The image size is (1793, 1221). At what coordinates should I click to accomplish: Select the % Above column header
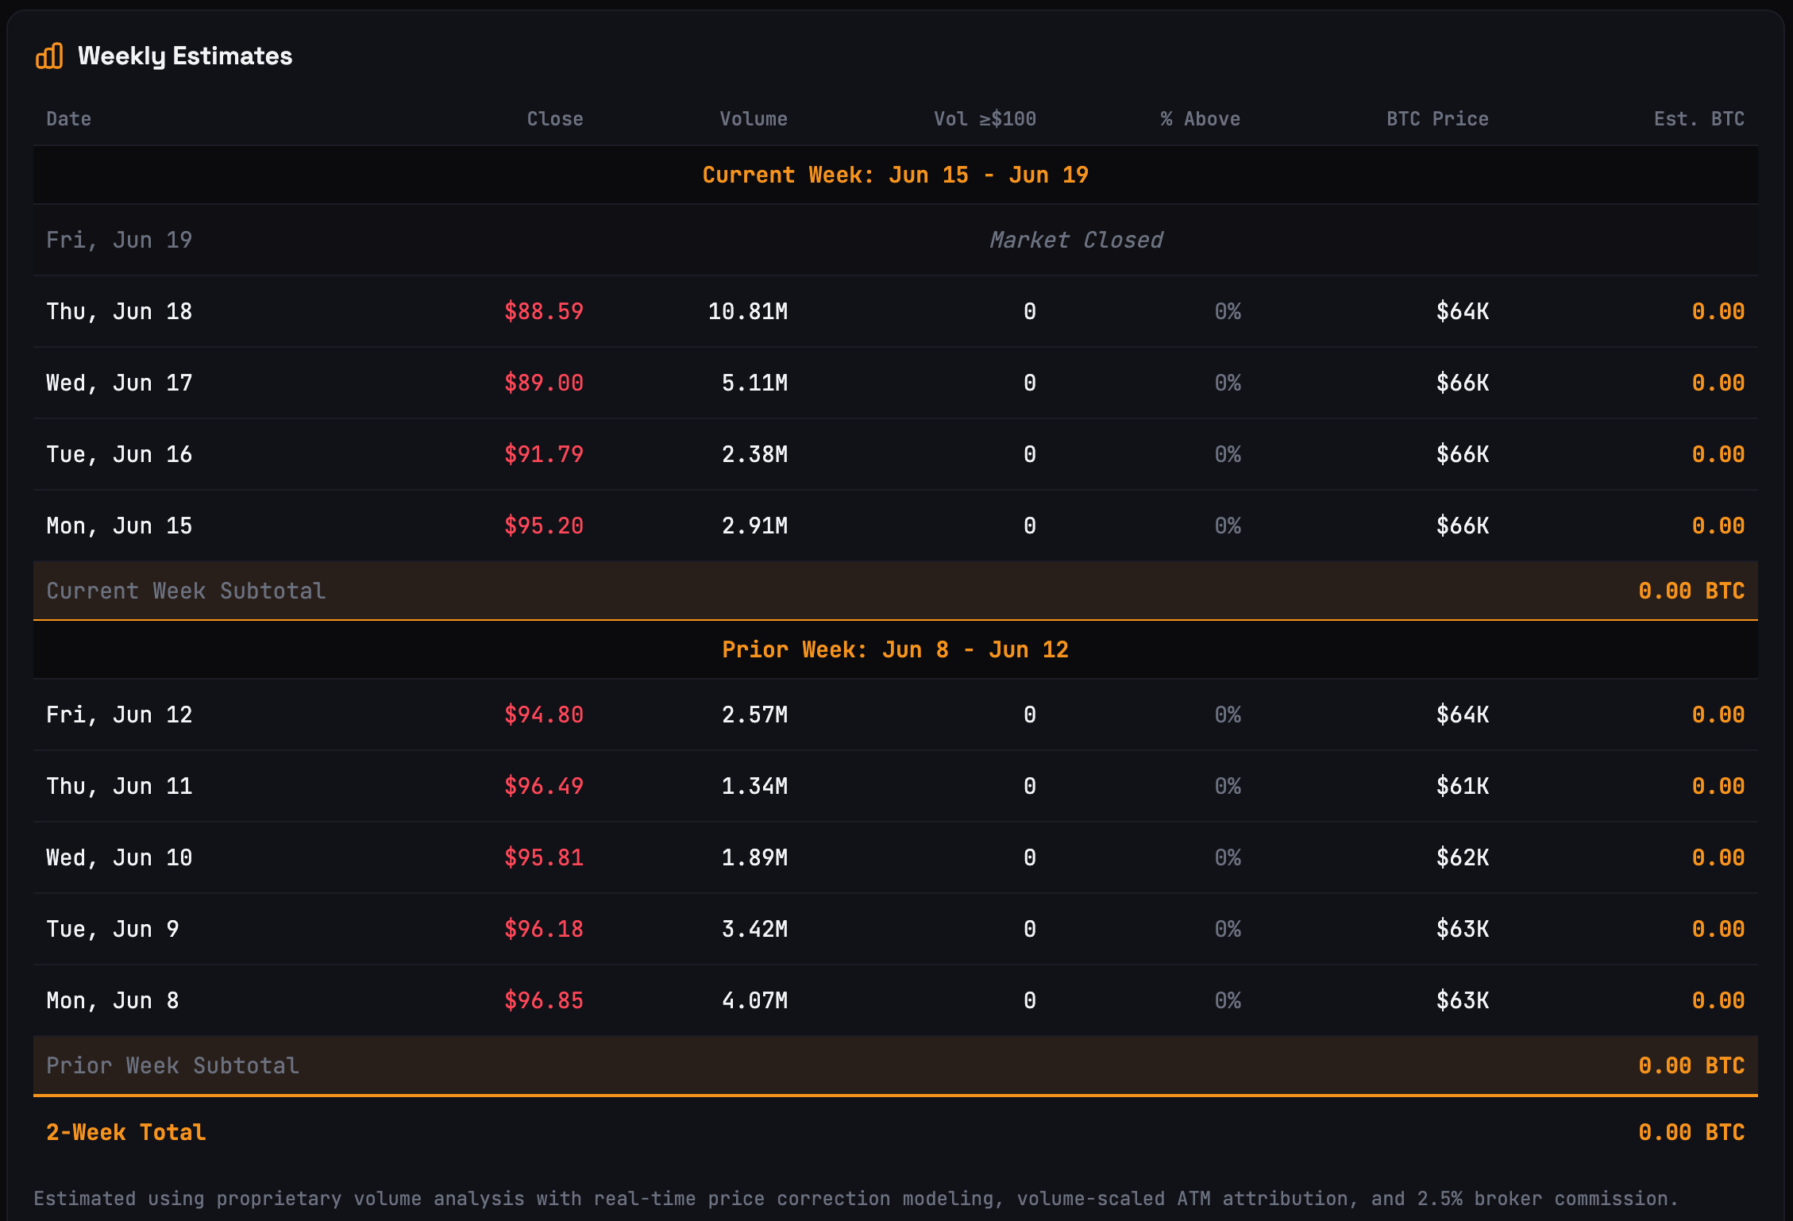click(x=1200, y=119)
